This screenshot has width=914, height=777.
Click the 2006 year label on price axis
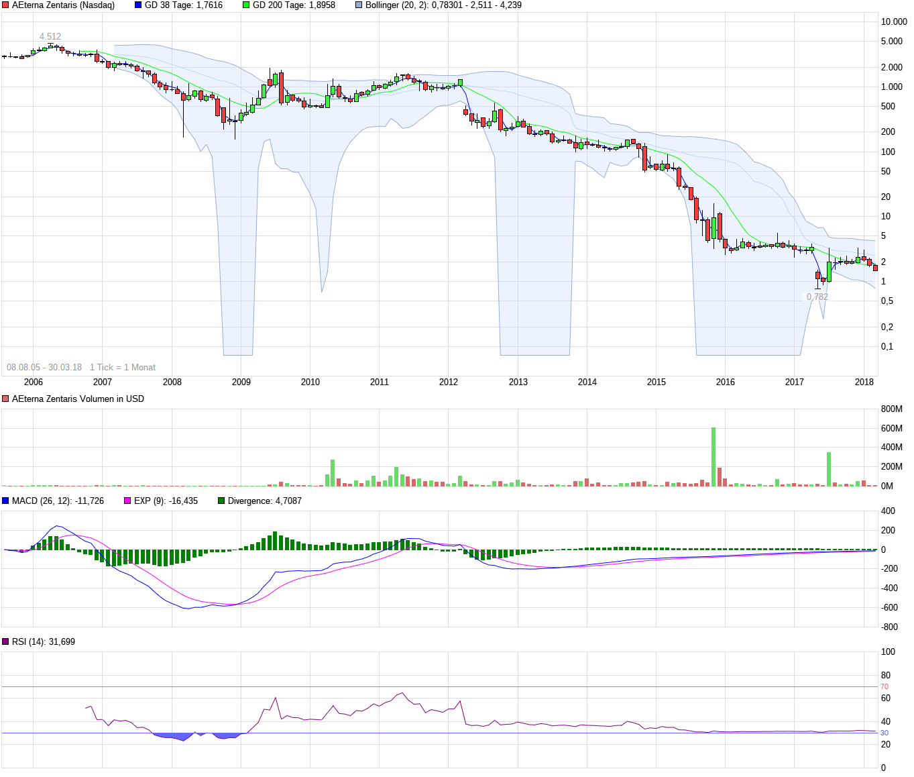[34, 382]
